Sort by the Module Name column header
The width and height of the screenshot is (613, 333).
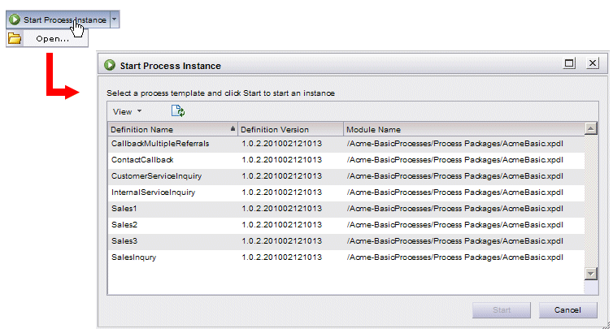(464, 129)
